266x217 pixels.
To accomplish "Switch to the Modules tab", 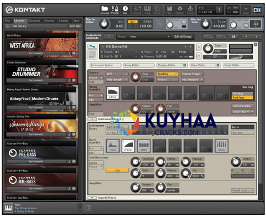I will 64,20.
